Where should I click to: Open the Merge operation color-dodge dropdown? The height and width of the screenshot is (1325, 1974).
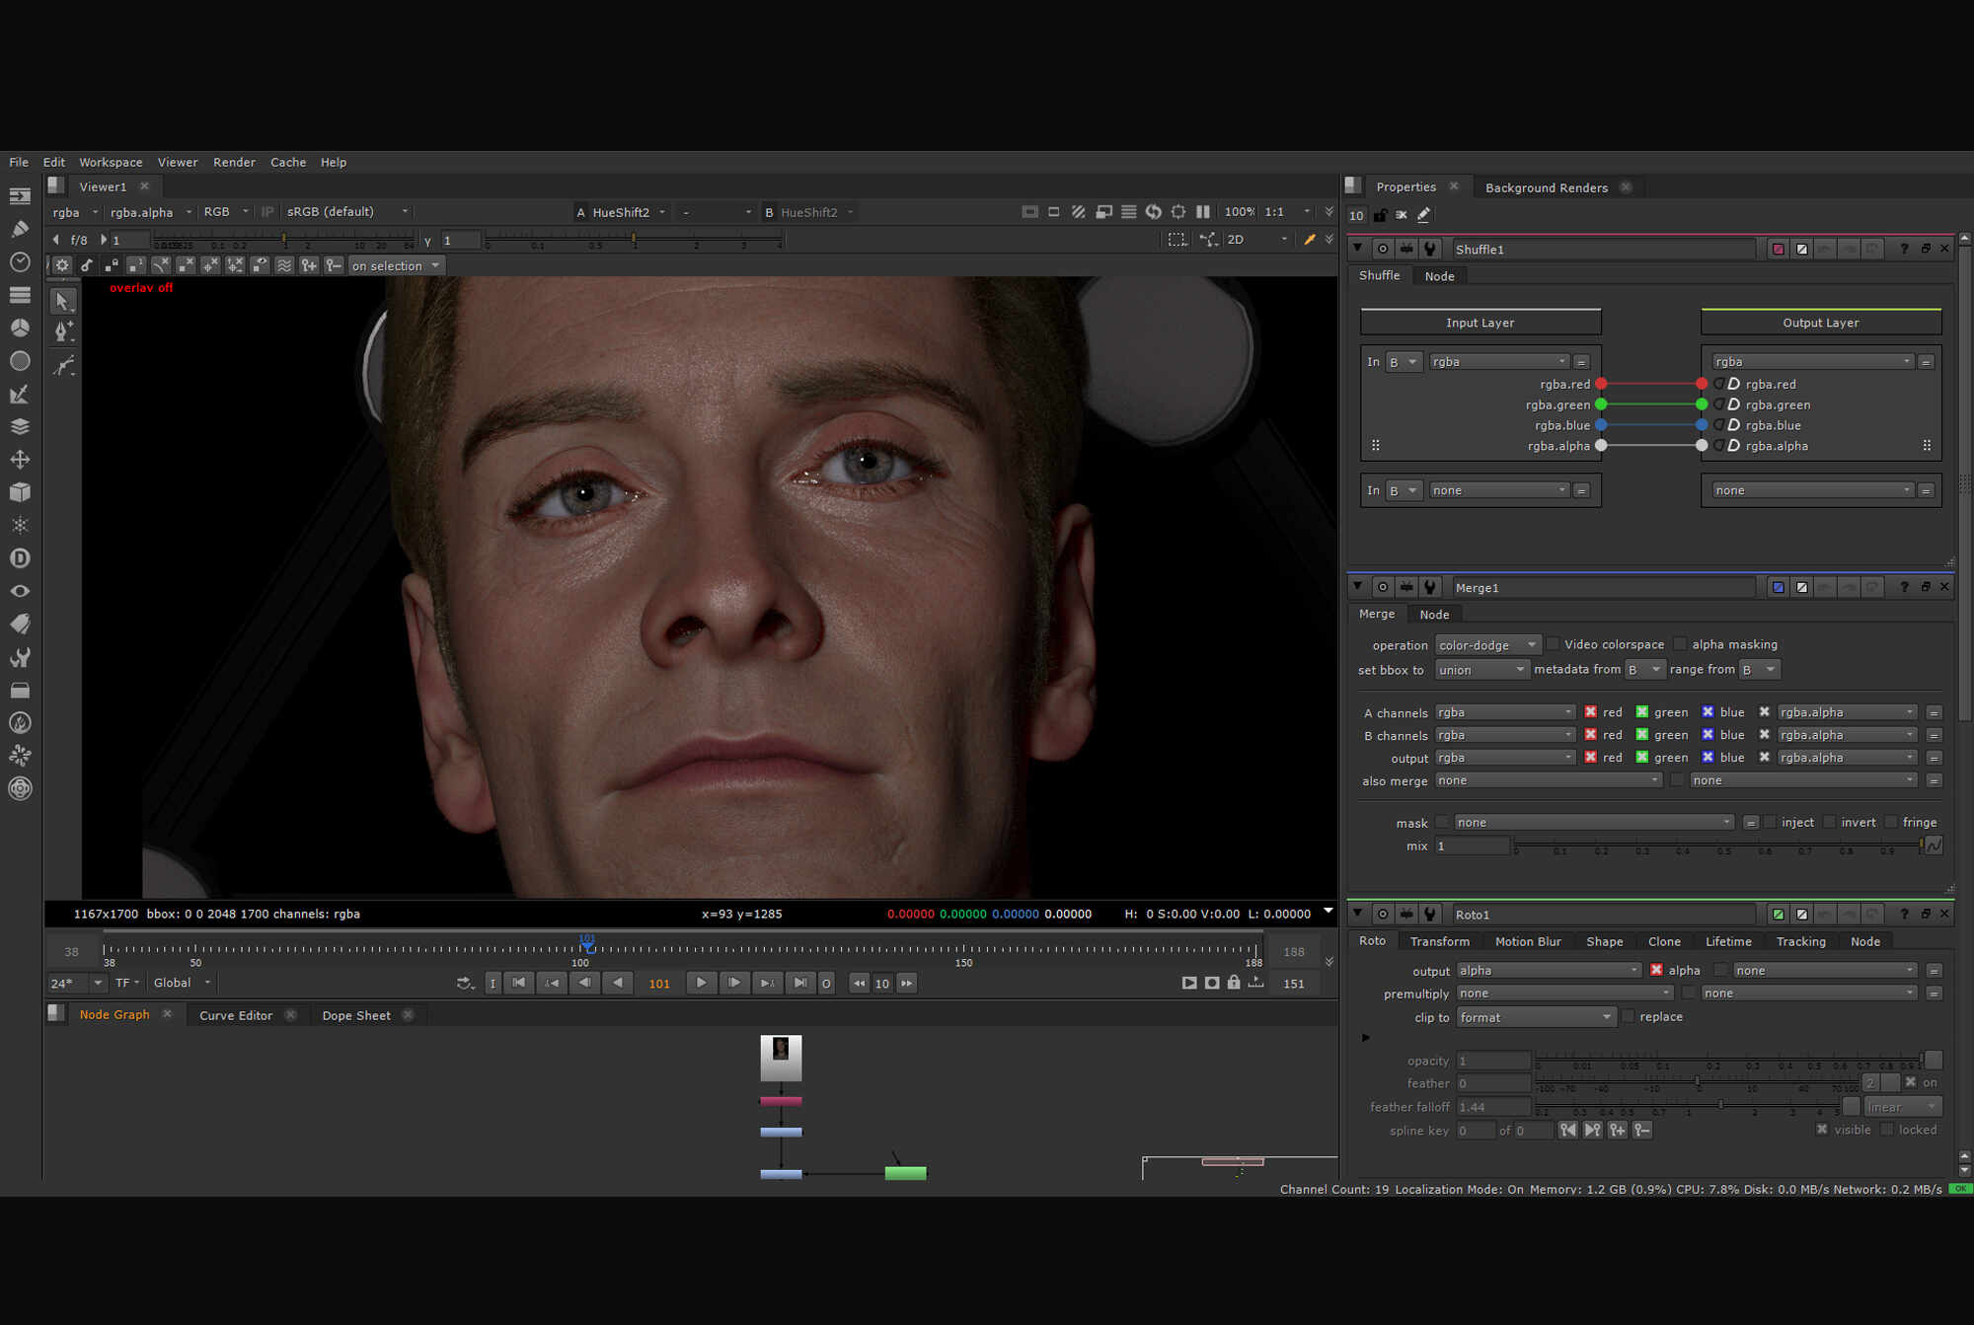[x=1487, y=645]
